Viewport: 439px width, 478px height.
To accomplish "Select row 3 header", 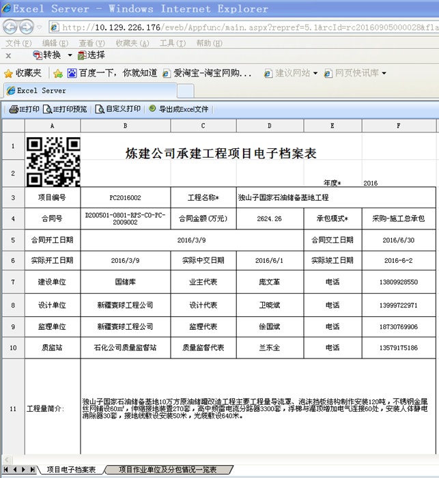I will [x=13, y=197].
